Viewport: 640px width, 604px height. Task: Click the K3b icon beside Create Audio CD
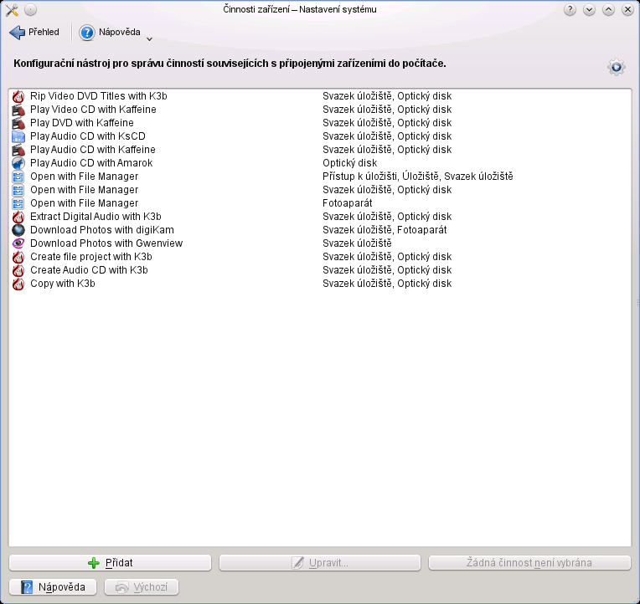18,270
